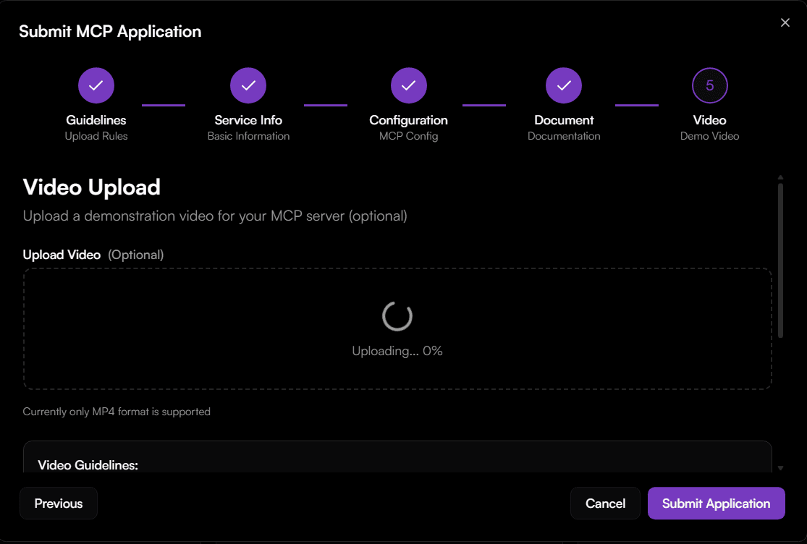Screen dimensions: 807x544
Task: Click the upload loading spinner
Action: coord(397,315)
